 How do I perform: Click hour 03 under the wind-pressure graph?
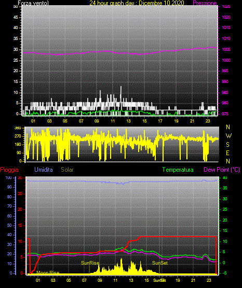click(49, 121)
